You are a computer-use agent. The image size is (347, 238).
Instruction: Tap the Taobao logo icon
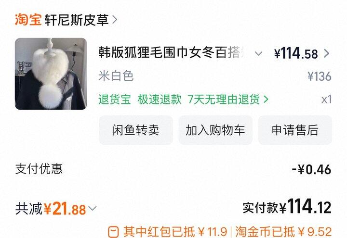click(28, 20)
